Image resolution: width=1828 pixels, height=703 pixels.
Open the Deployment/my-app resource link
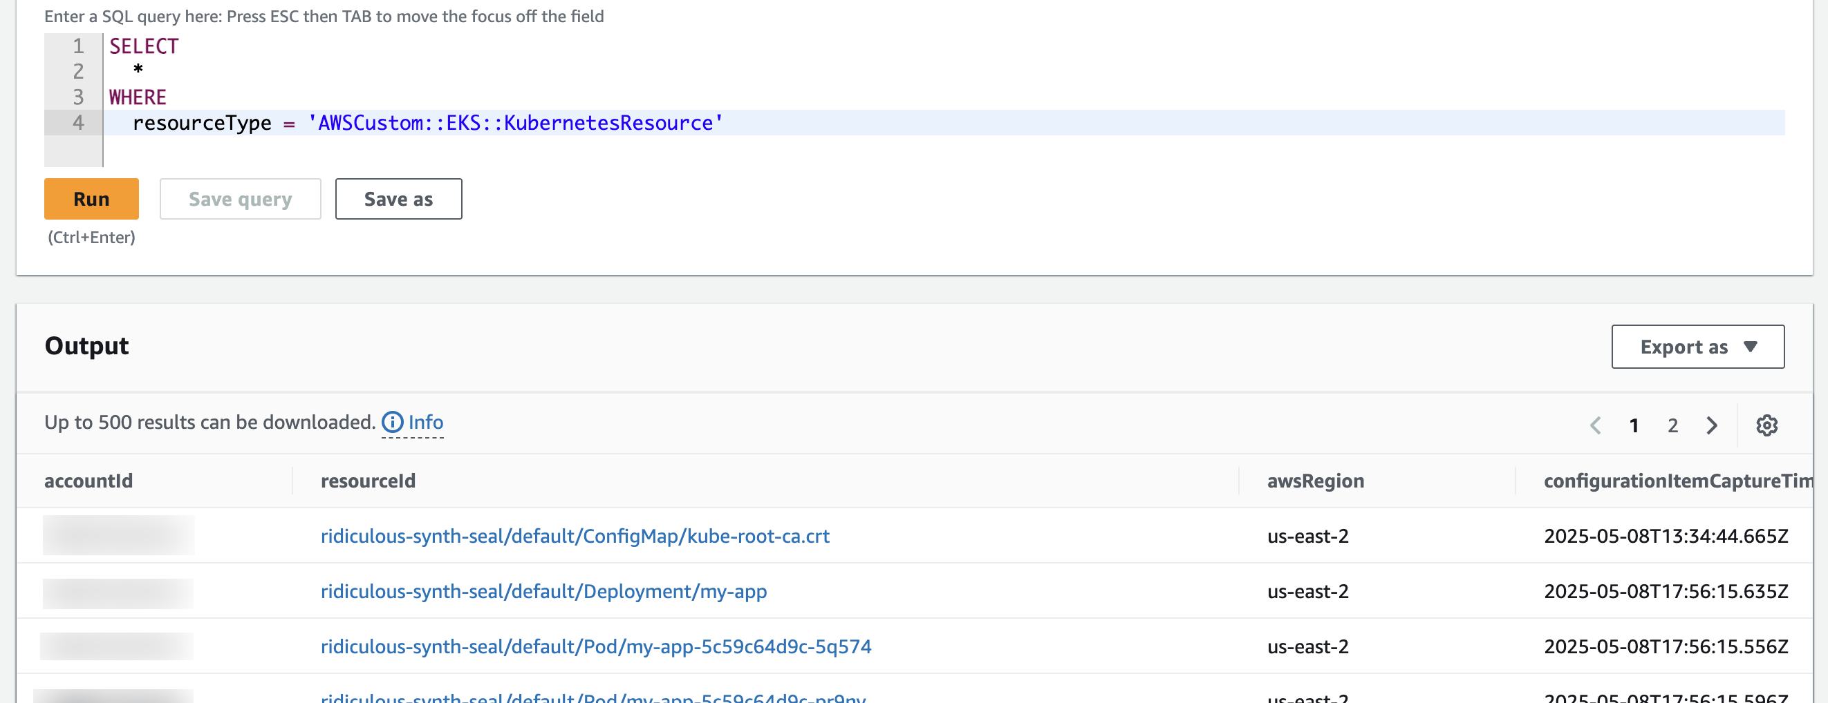pos(543,591)
